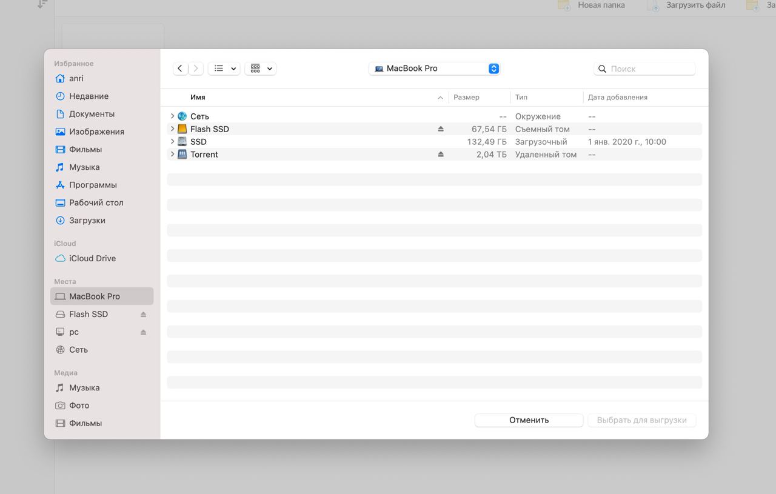
Task: Click the 2,04 ТБ size value
Action: coord(492,155)
